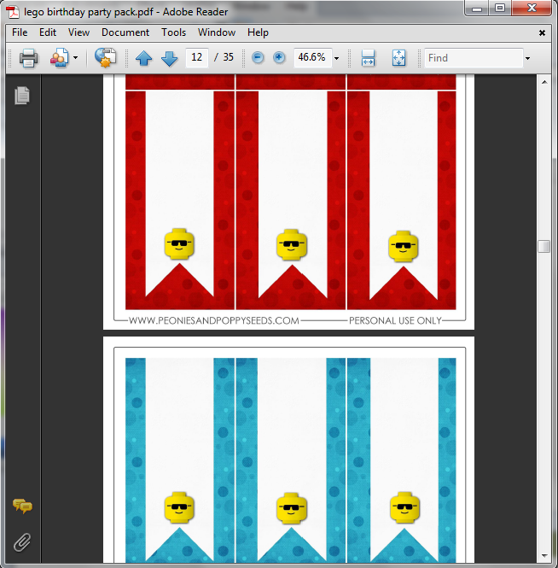Open the Document menu
Screen dimensions: 558x568
point(125,32)
